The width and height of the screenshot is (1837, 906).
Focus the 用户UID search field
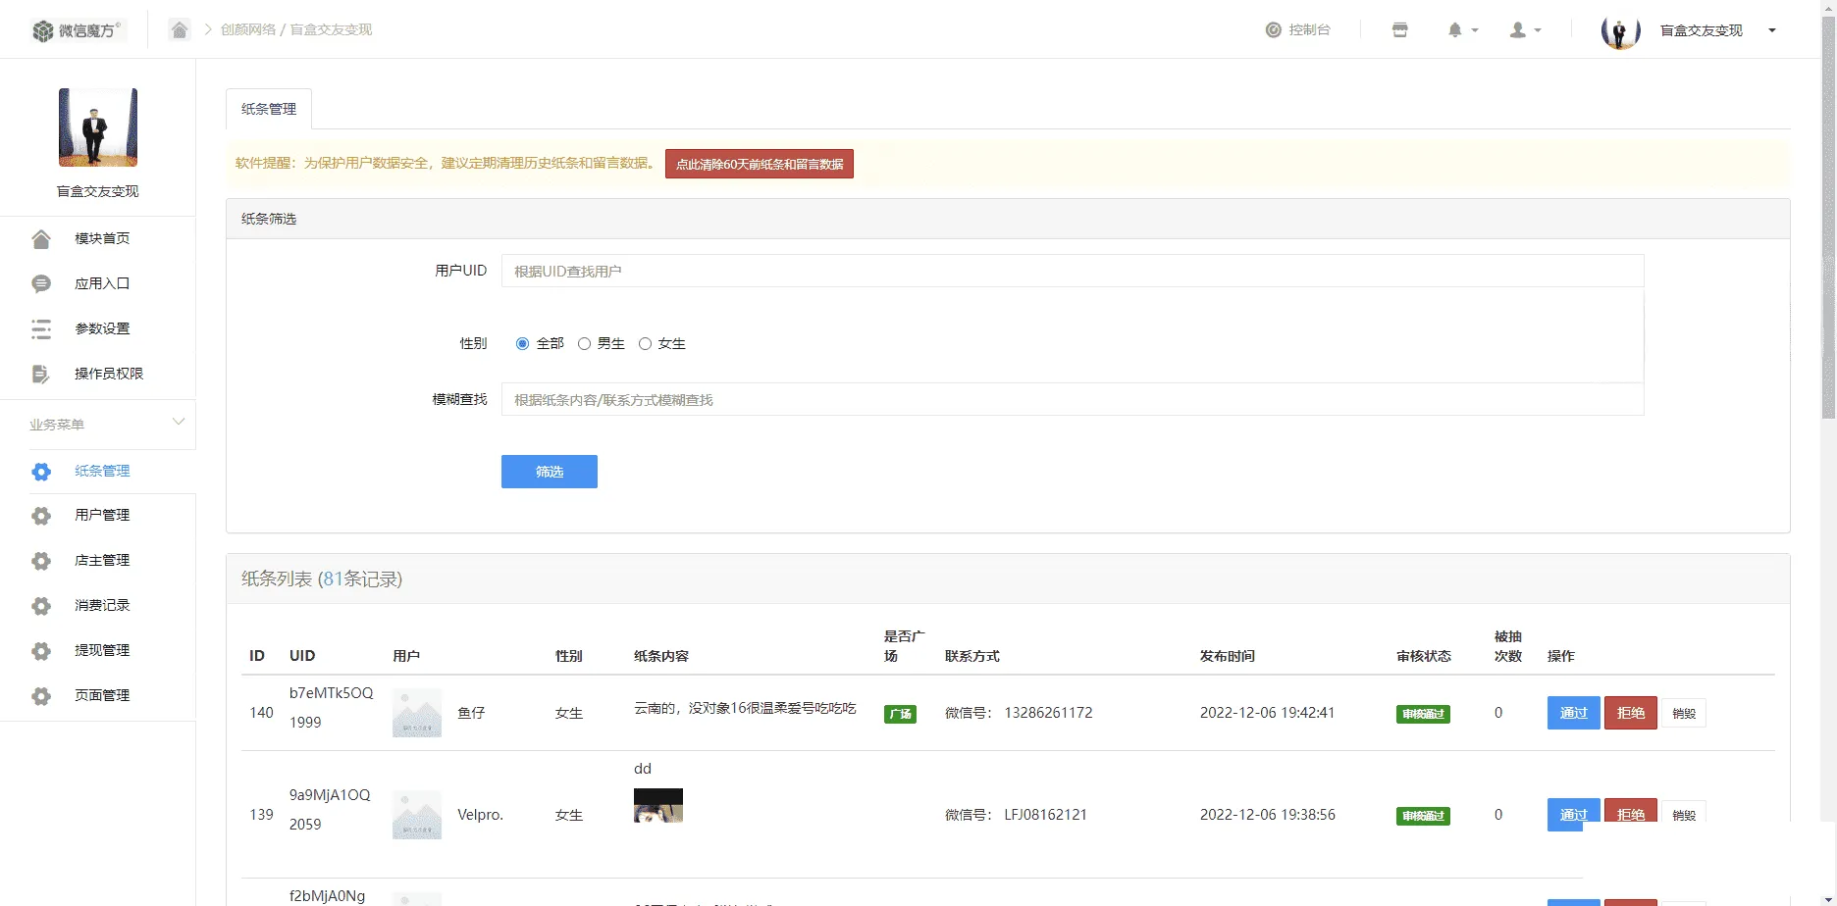1073,271
